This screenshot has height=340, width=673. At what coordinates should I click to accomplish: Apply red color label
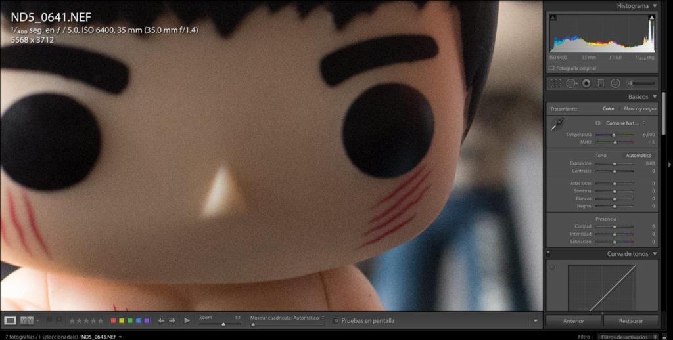point(113,321)
